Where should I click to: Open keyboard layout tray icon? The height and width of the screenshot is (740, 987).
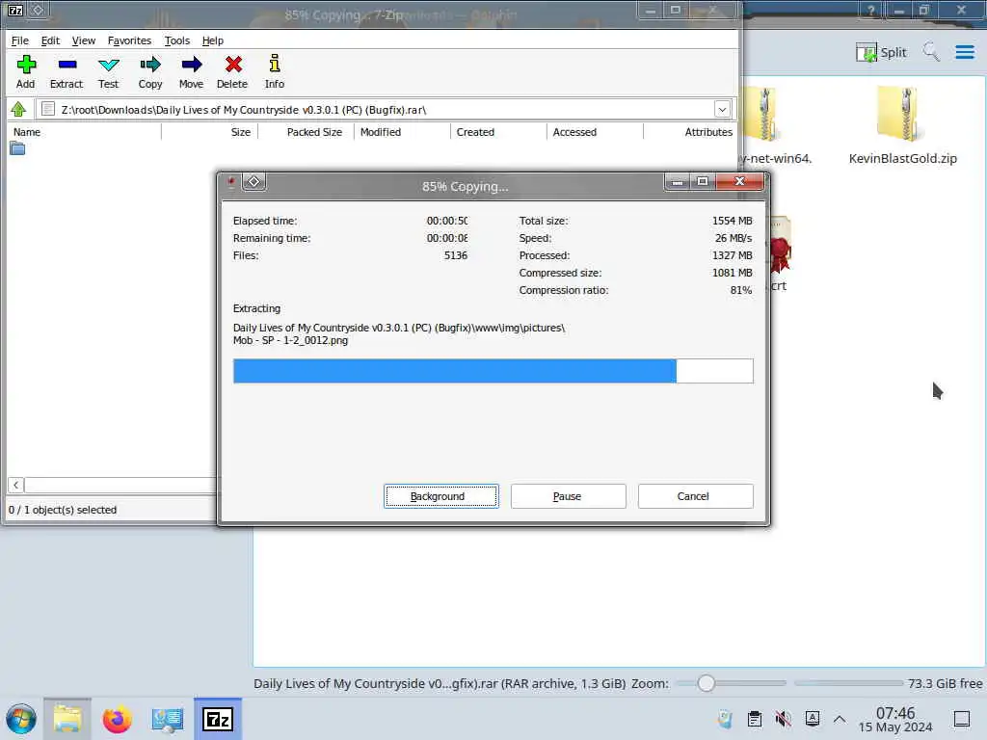[x=813, y=719]
